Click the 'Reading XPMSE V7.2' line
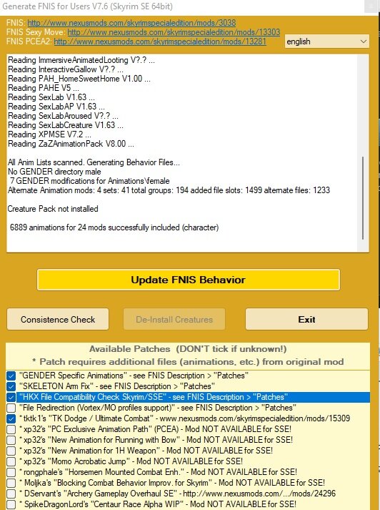 (49, 134)
